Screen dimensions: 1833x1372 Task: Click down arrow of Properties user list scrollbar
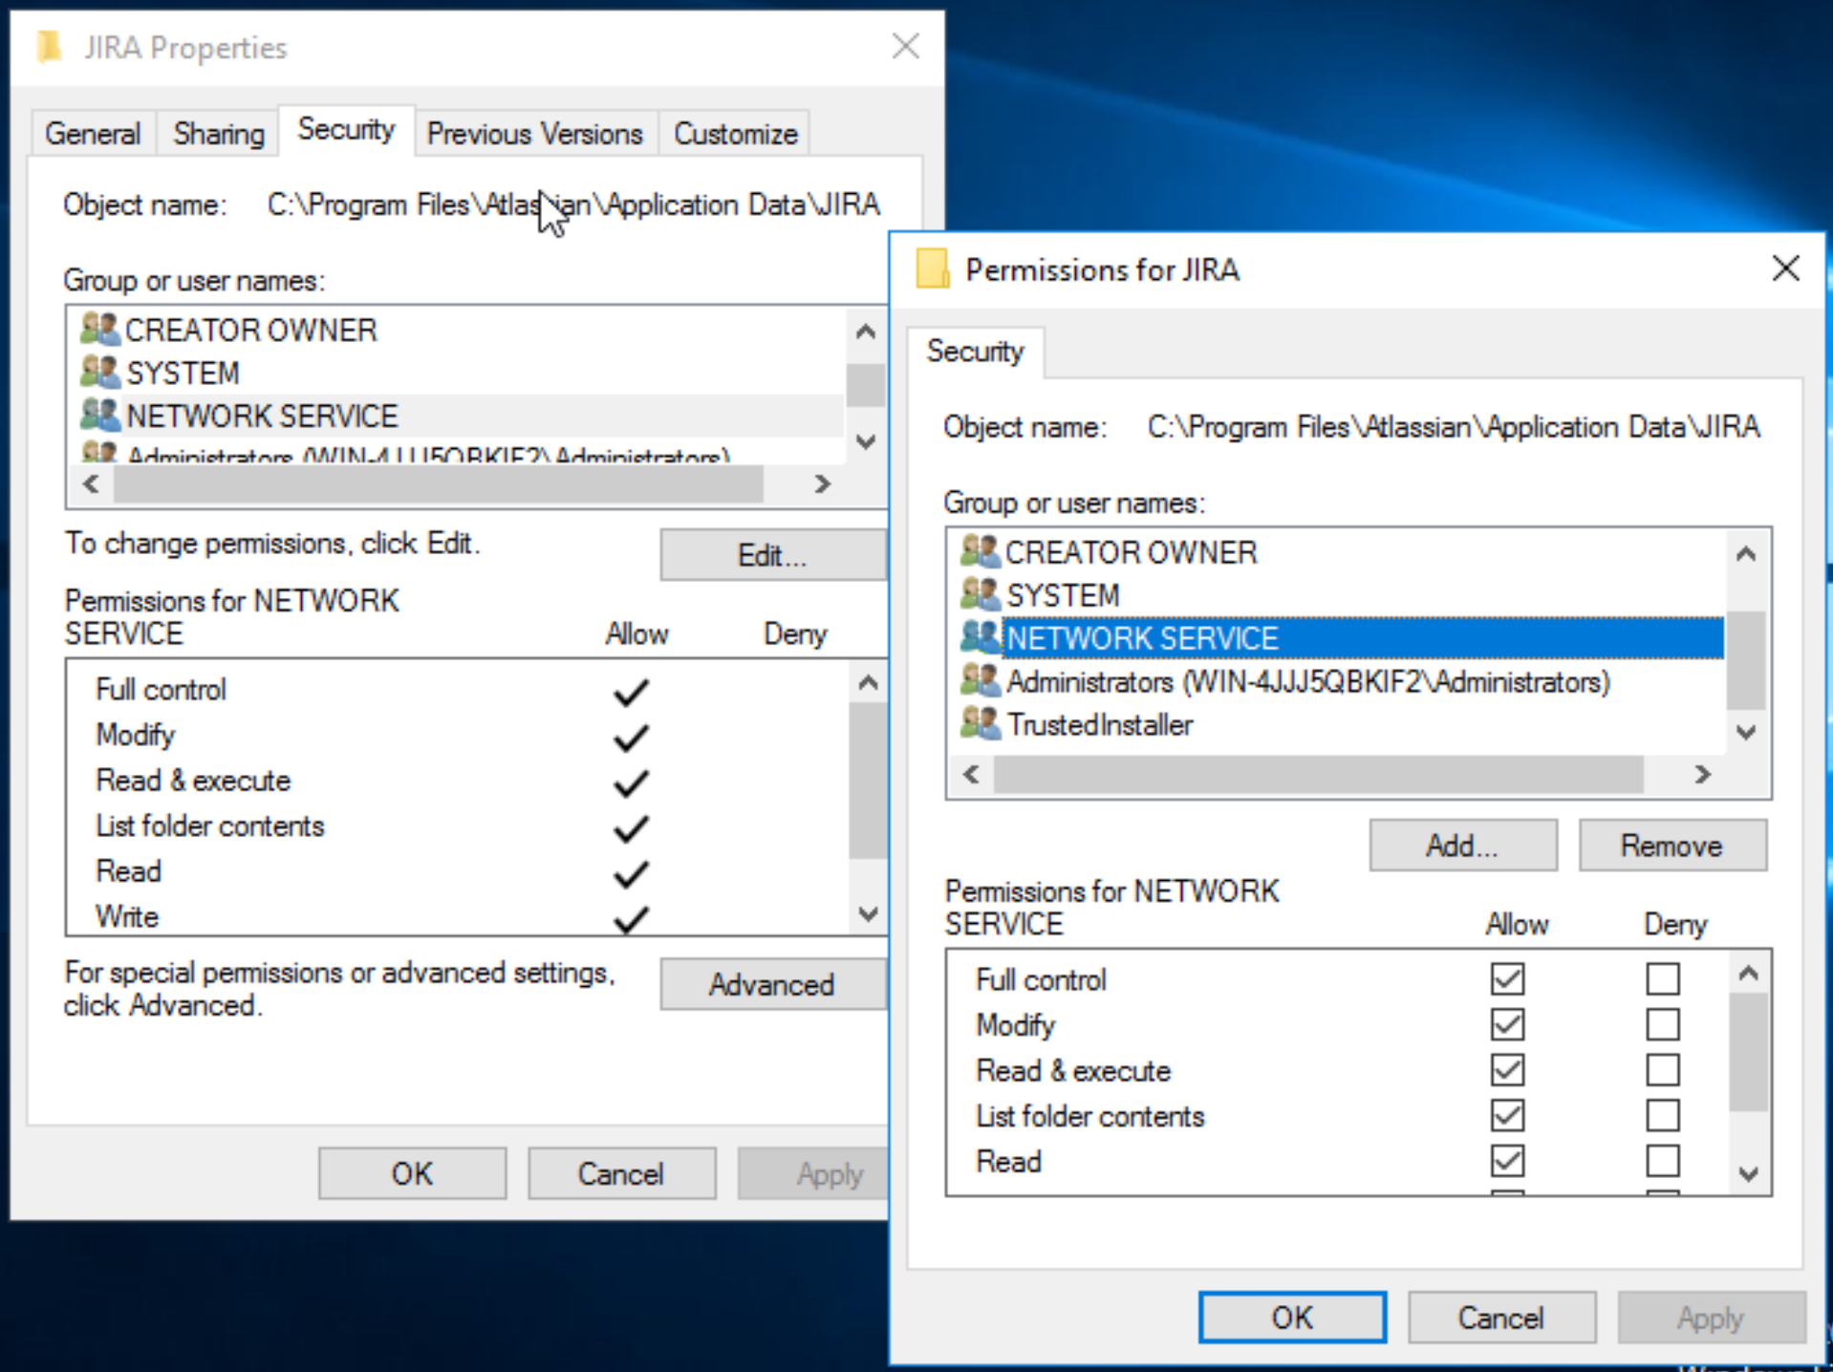coord(866,442)
